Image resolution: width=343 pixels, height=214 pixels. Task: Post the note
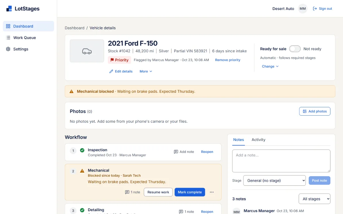pos(320,181)
